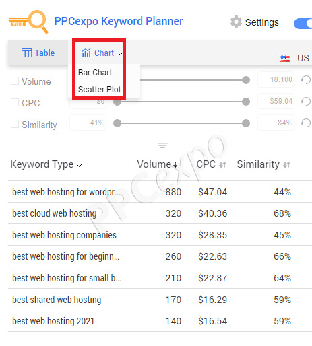312x346 pixels.
Task: Enable the Volume filter checkbox
Action: pyautogui.click(x=15, y=81)
